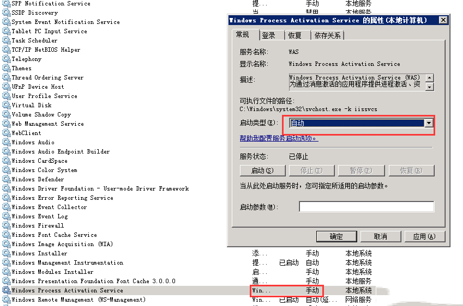Select Tablet PC Input Service row
463x306 pixels.
(49, 31)
